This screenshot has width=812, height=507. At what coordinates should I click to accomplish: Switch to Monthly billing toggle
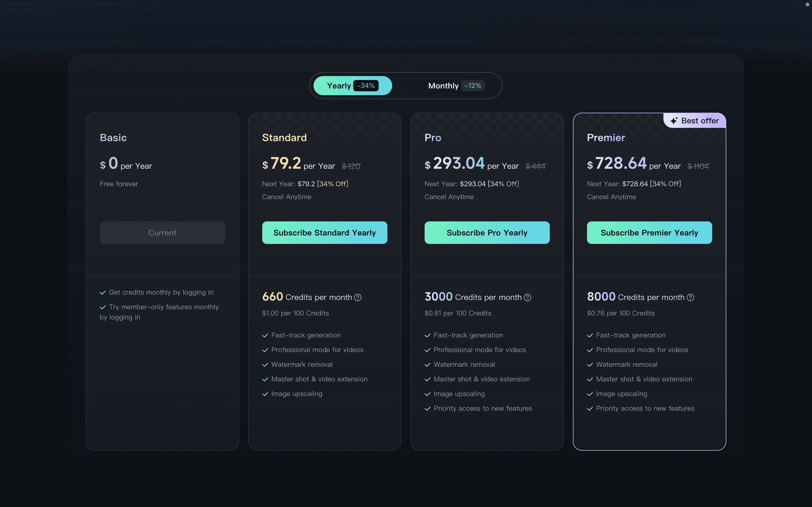point(456,86)
